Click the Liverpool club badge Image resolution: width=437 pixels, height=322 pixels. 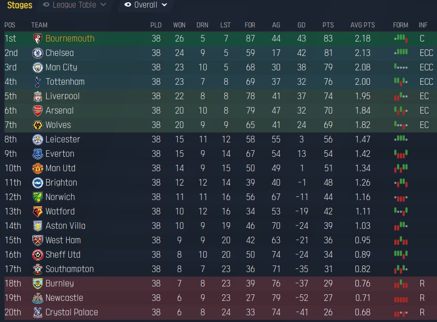point(38,96)
